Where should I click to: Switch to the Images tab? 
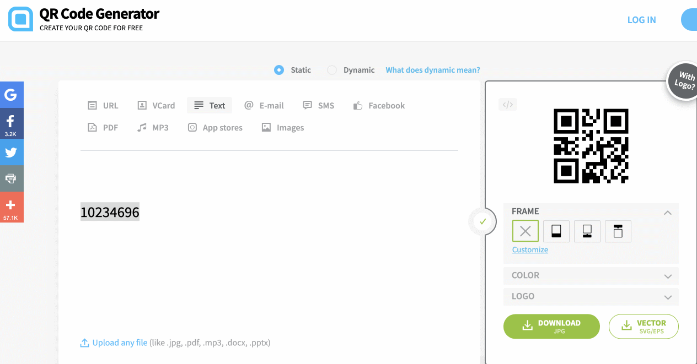(283, 128)
